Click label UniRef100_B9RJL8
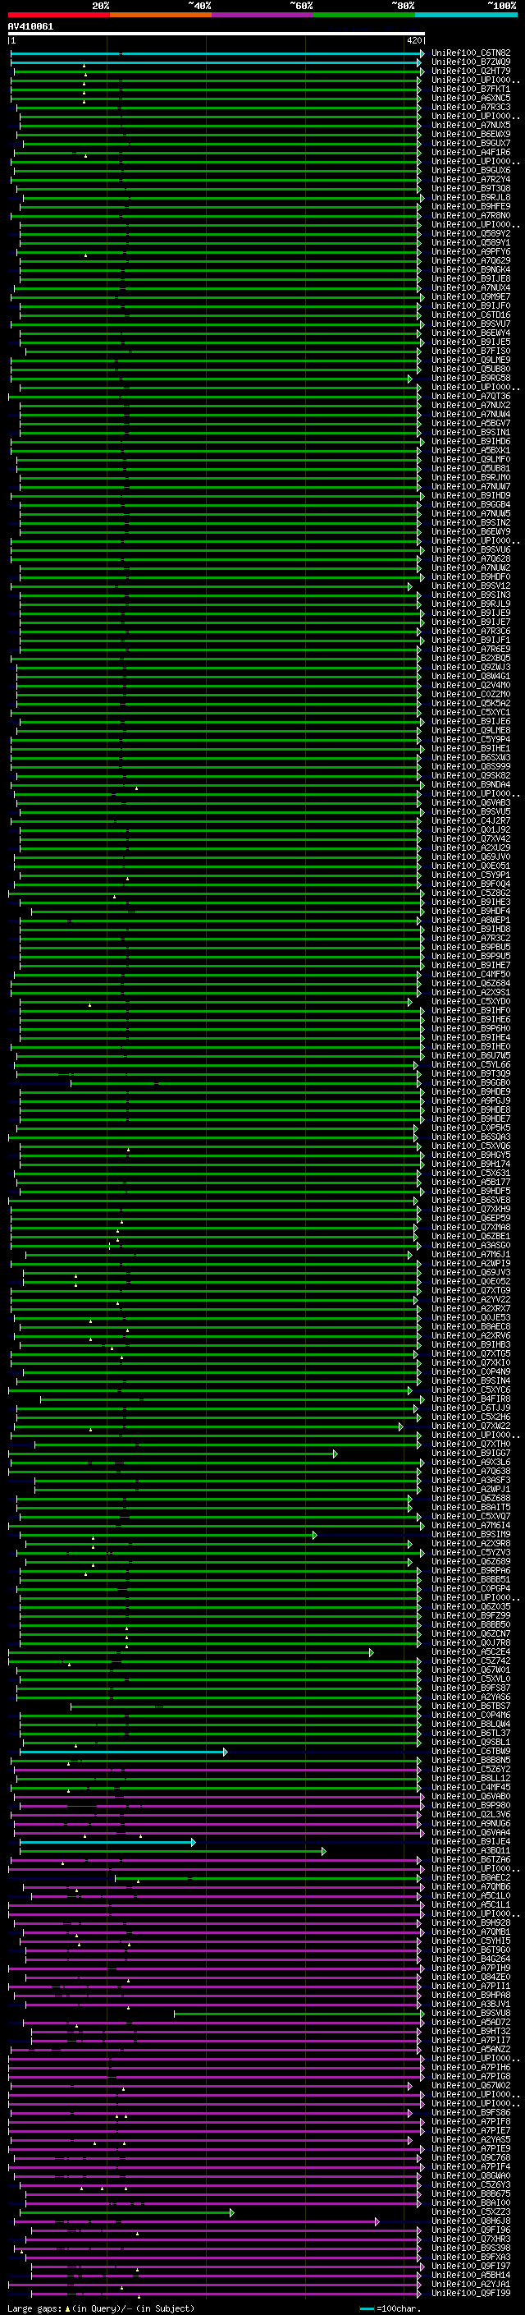 [470, 198]
